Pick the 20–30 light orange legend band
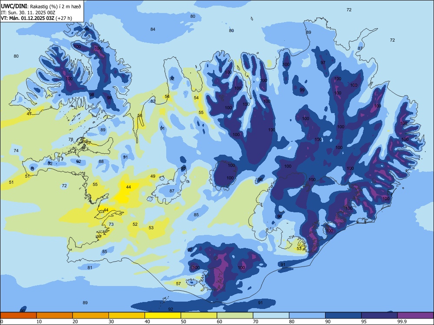This screenshot has width=434, height=325. 91,315
